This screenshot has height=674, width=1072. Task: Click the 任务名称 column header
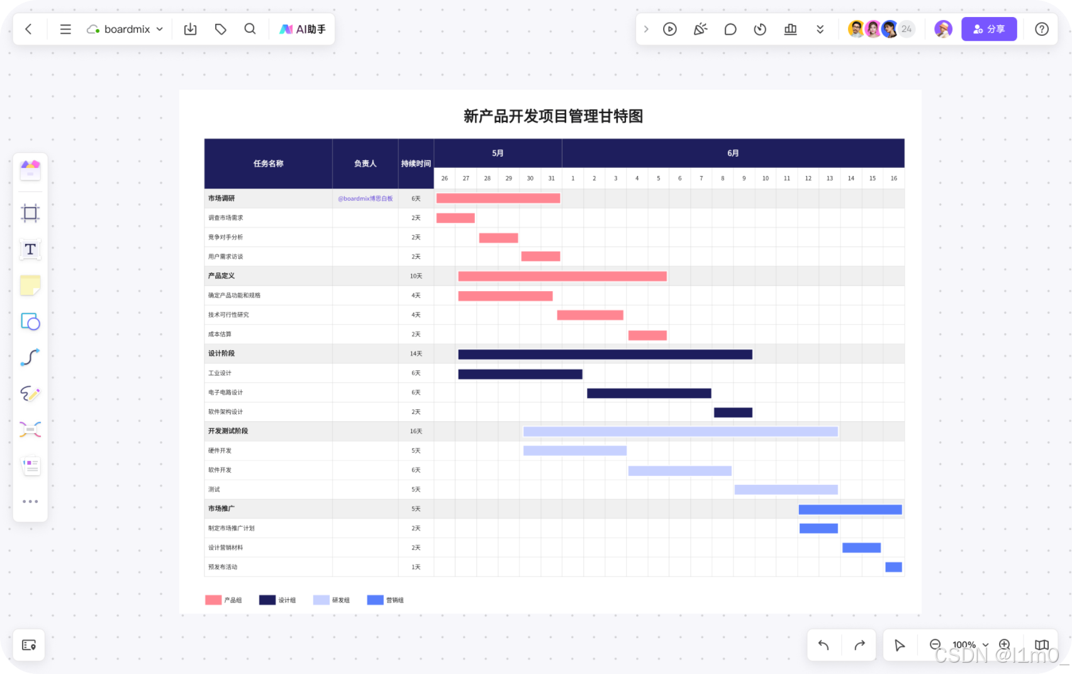[x=269, y=163]
